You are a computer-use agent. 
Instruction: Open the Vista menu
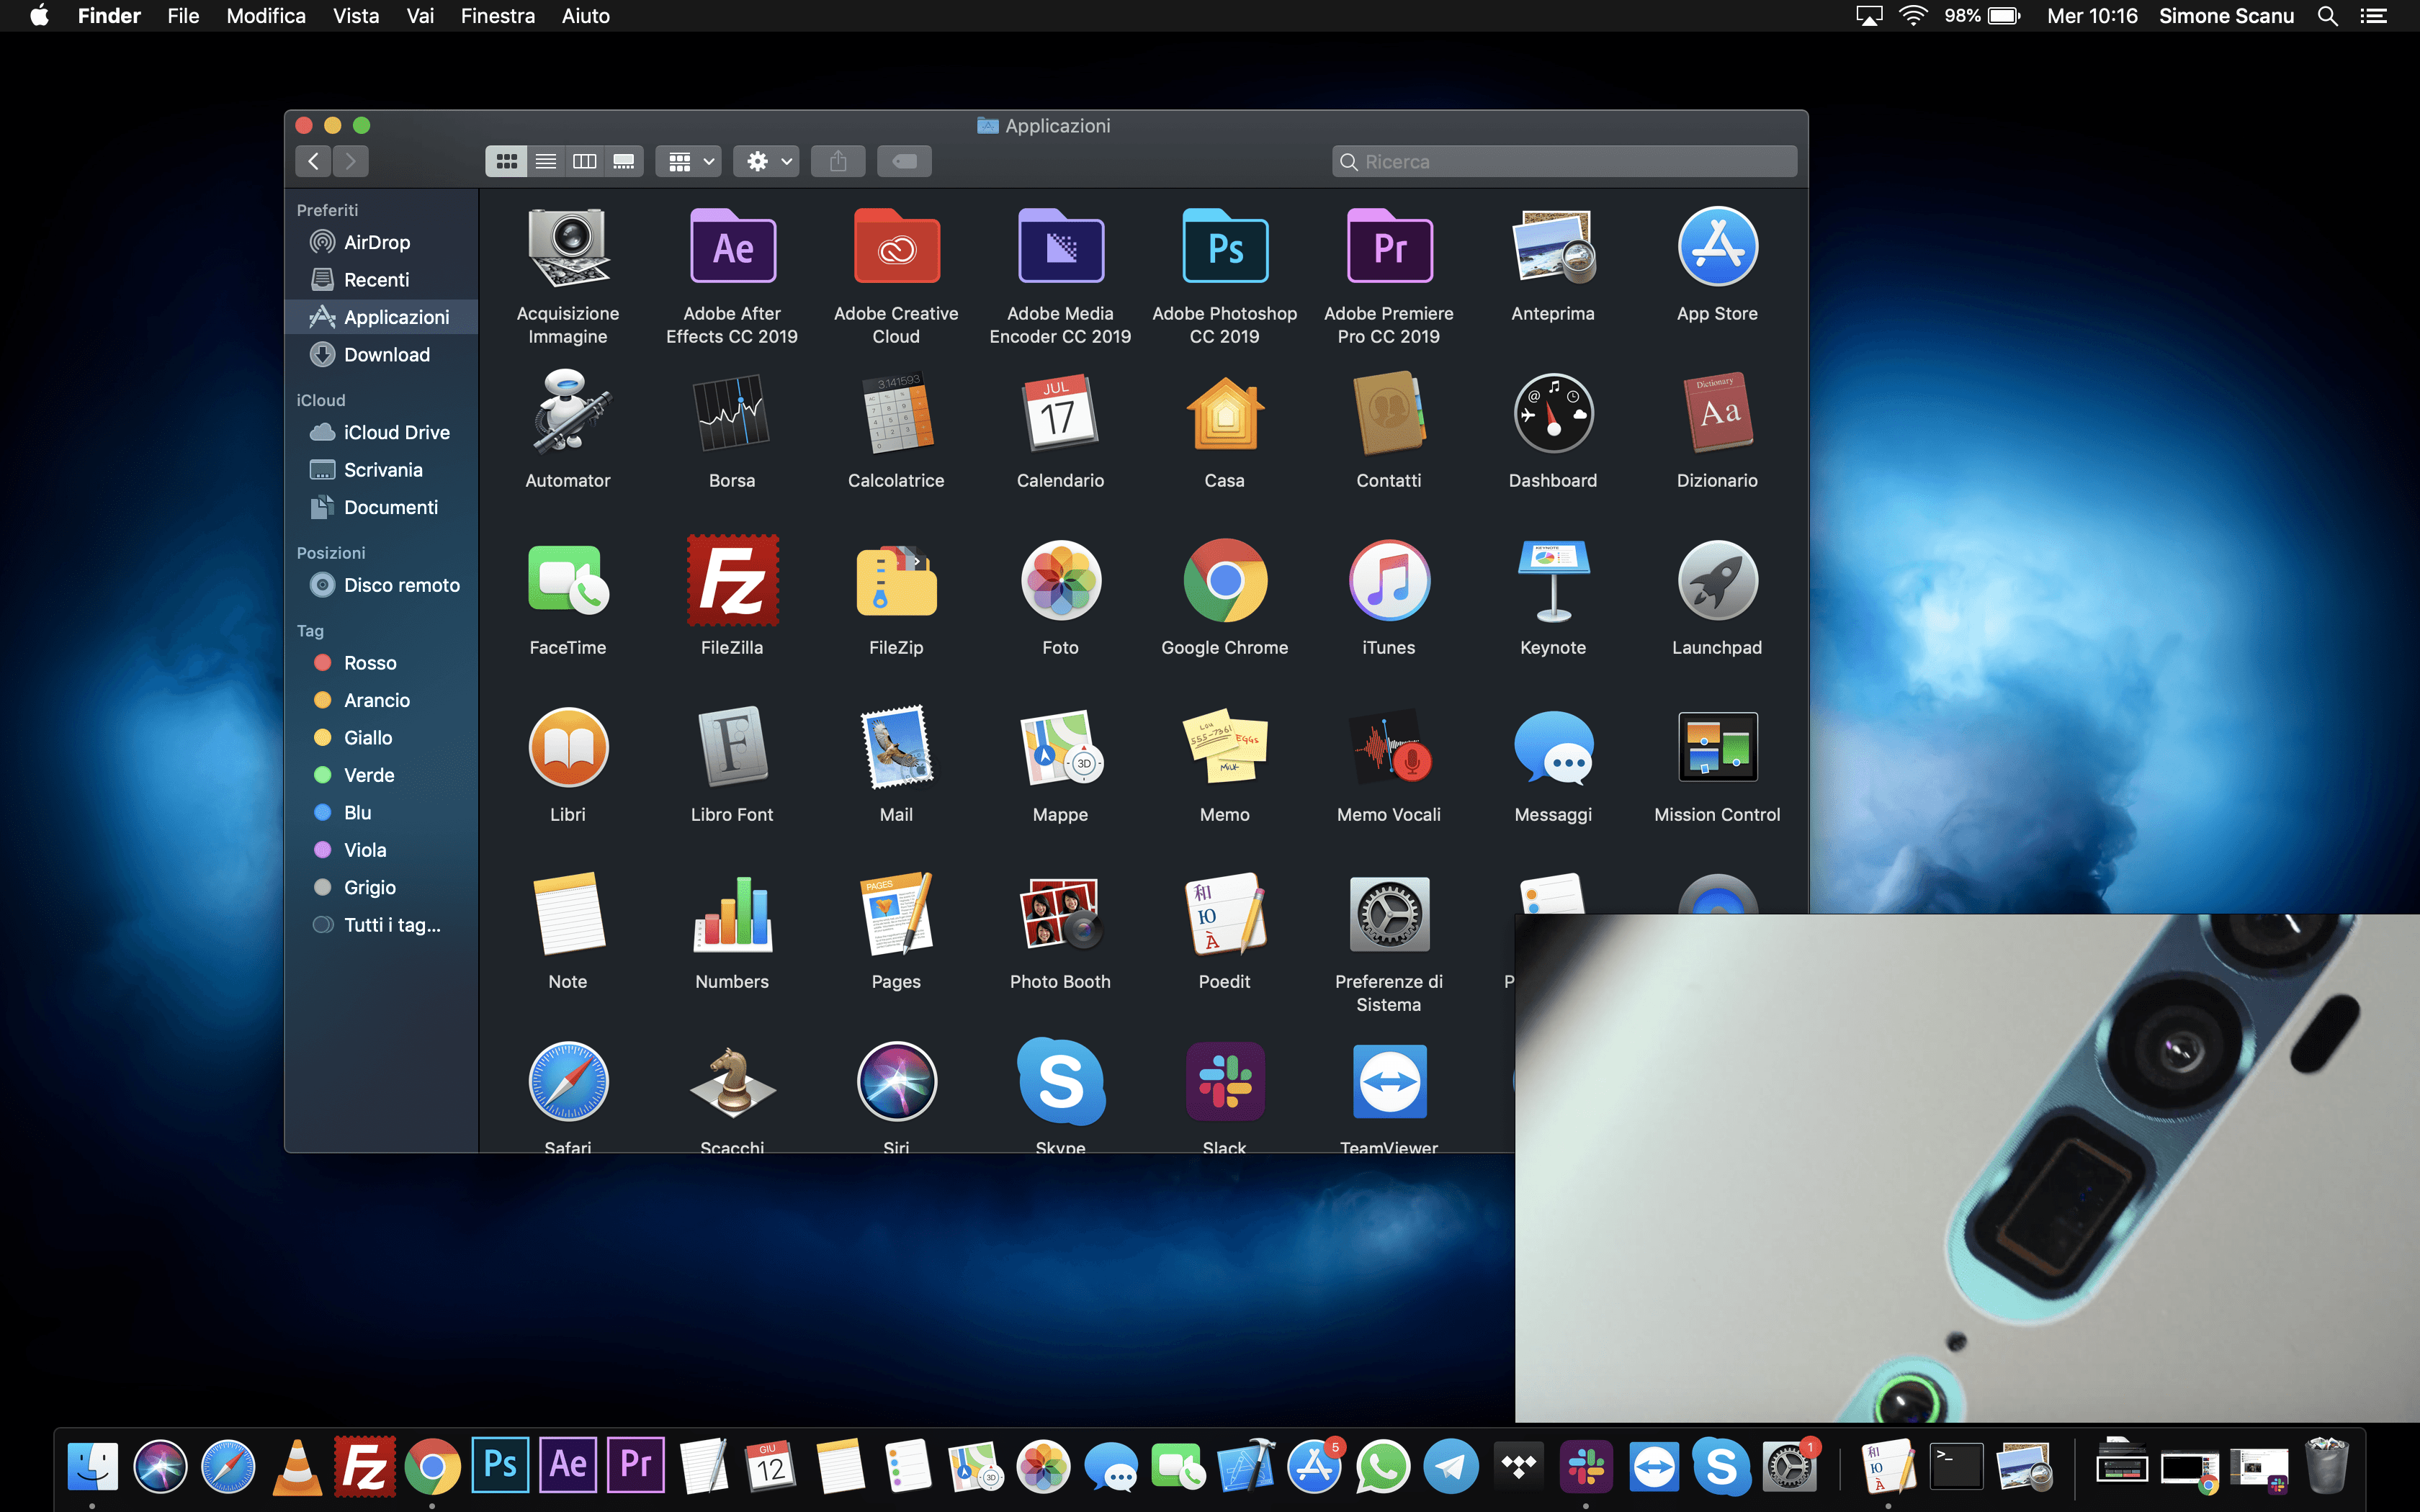356,16
